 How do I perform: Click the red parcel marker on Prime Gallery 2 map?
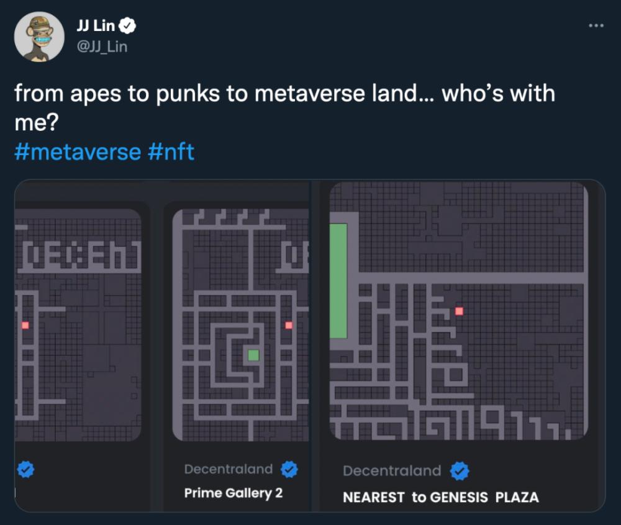pos(288,325)
